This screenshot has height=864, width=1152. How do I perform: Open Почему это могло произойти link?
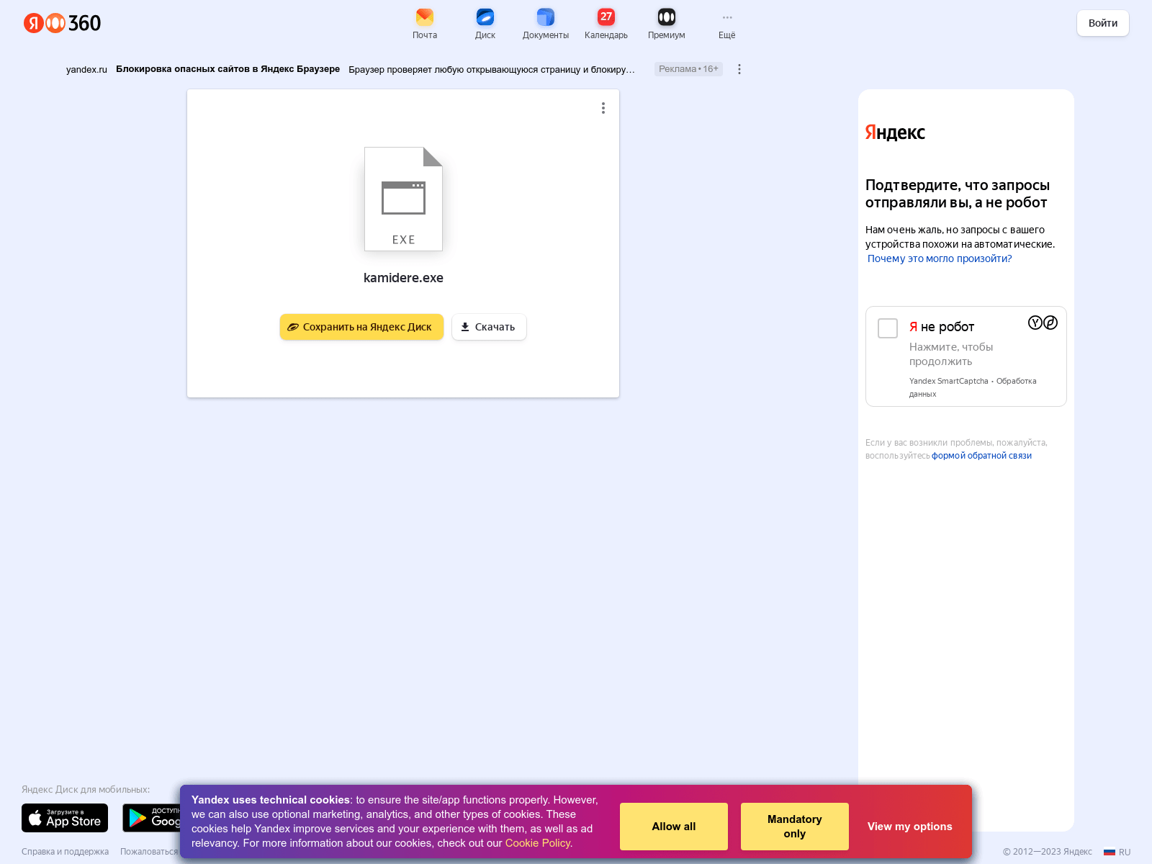(x=940, y=258)
